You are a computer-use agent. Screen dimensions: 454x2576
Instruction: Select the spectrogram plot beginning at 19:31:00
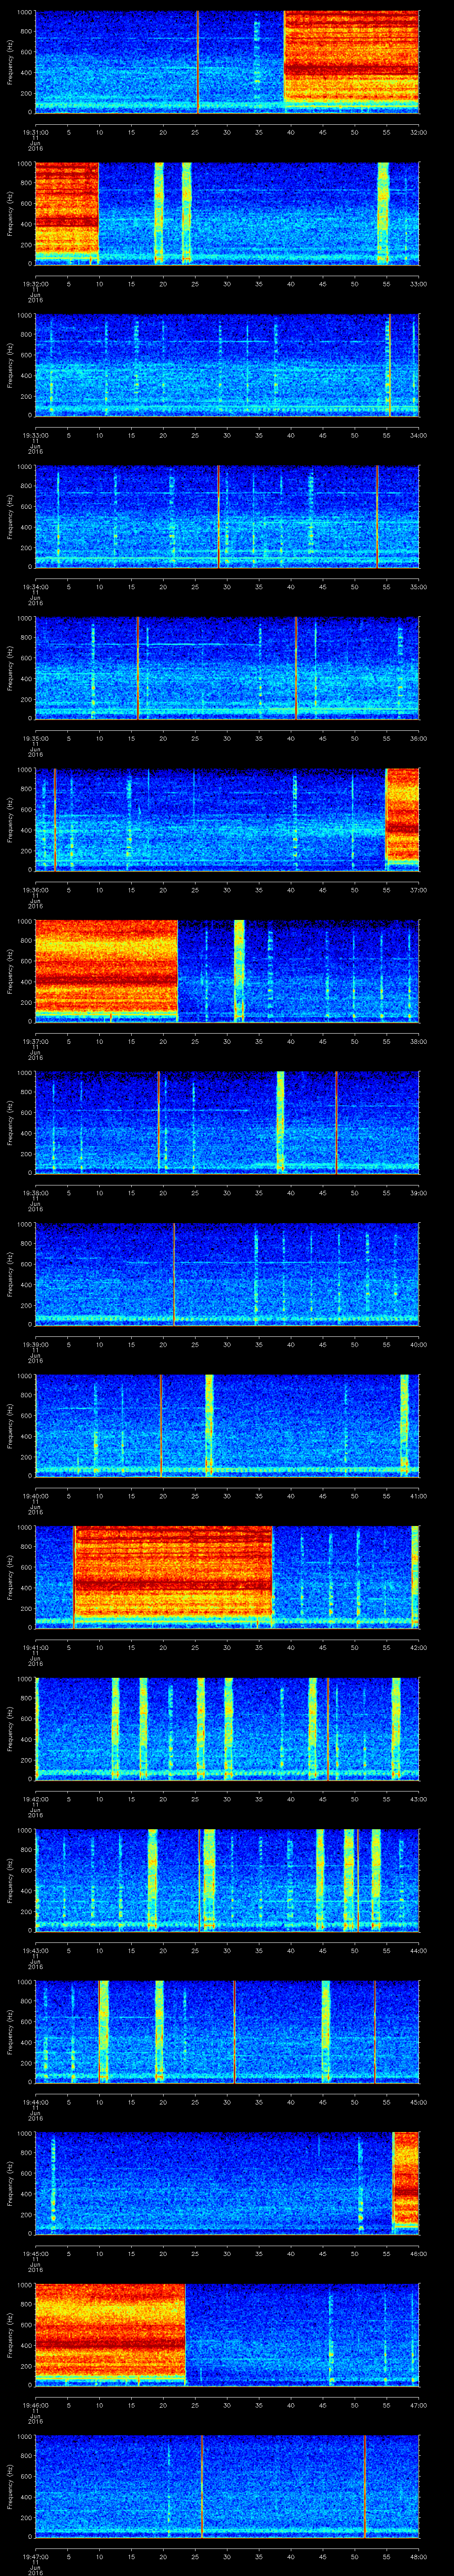[227, 62]
